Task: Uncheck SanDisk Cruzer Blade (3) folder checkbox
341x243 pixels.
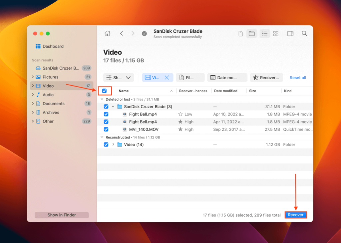Action: point(106,107)
